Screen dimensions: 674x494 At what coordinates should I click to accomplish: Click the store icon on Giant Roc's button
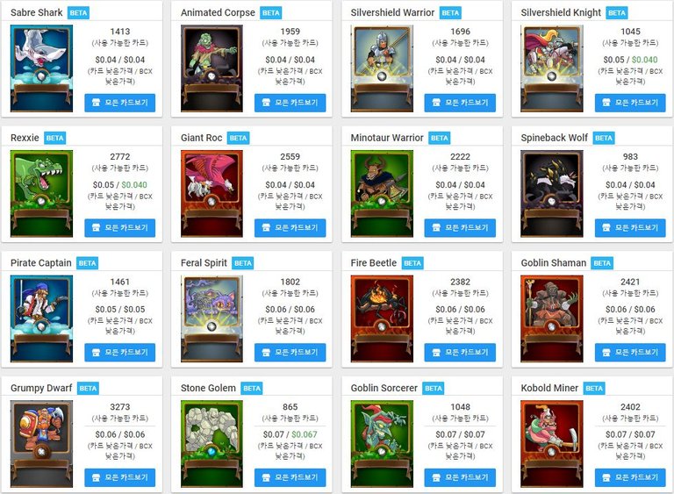[x=266, y=227]
